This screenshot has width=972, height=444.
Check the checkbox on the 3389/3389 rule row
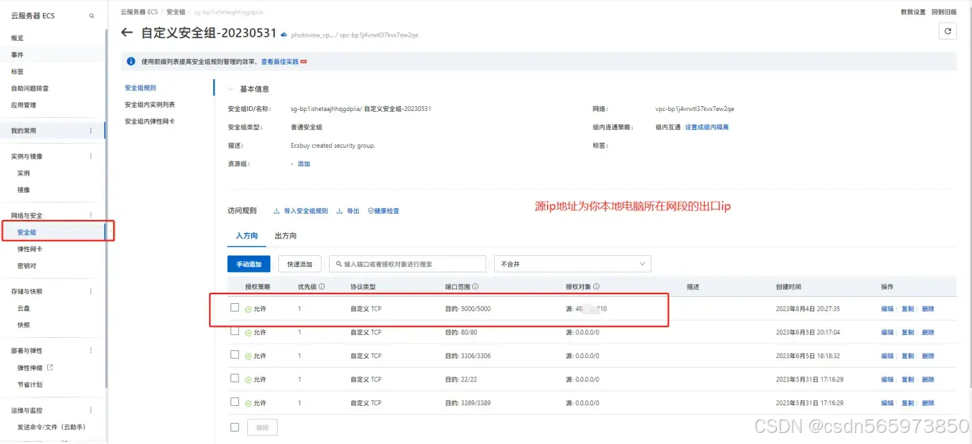click(235, 402)
